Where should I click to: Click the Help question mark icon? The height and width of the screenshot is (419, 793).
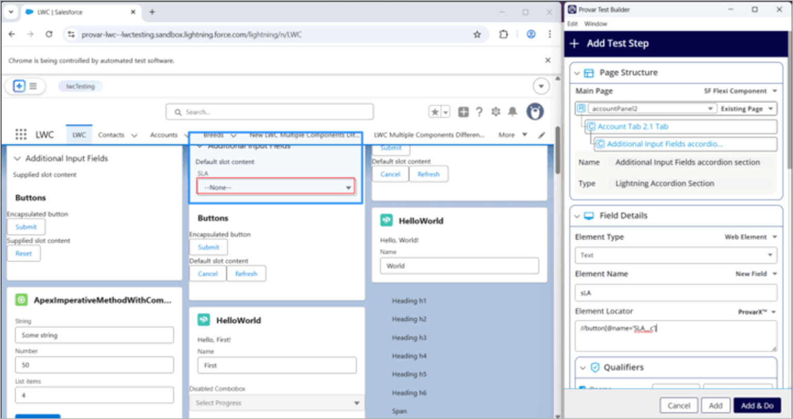[x=479, y=111]
